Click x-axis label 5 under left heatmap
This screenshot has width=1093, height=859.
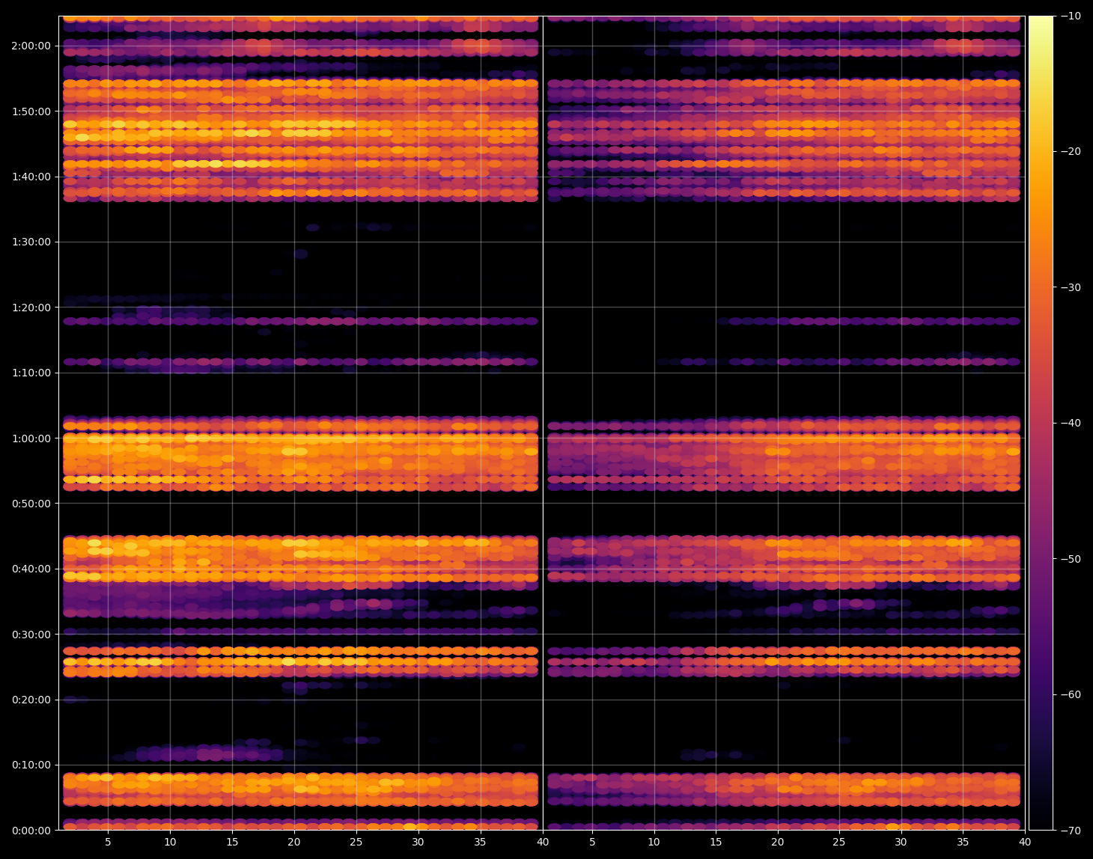click(108, 843)
